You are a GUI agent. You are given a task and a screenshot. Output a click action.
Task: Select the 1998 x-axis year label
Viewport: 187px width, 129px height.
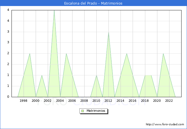click(x=24, y=101)
